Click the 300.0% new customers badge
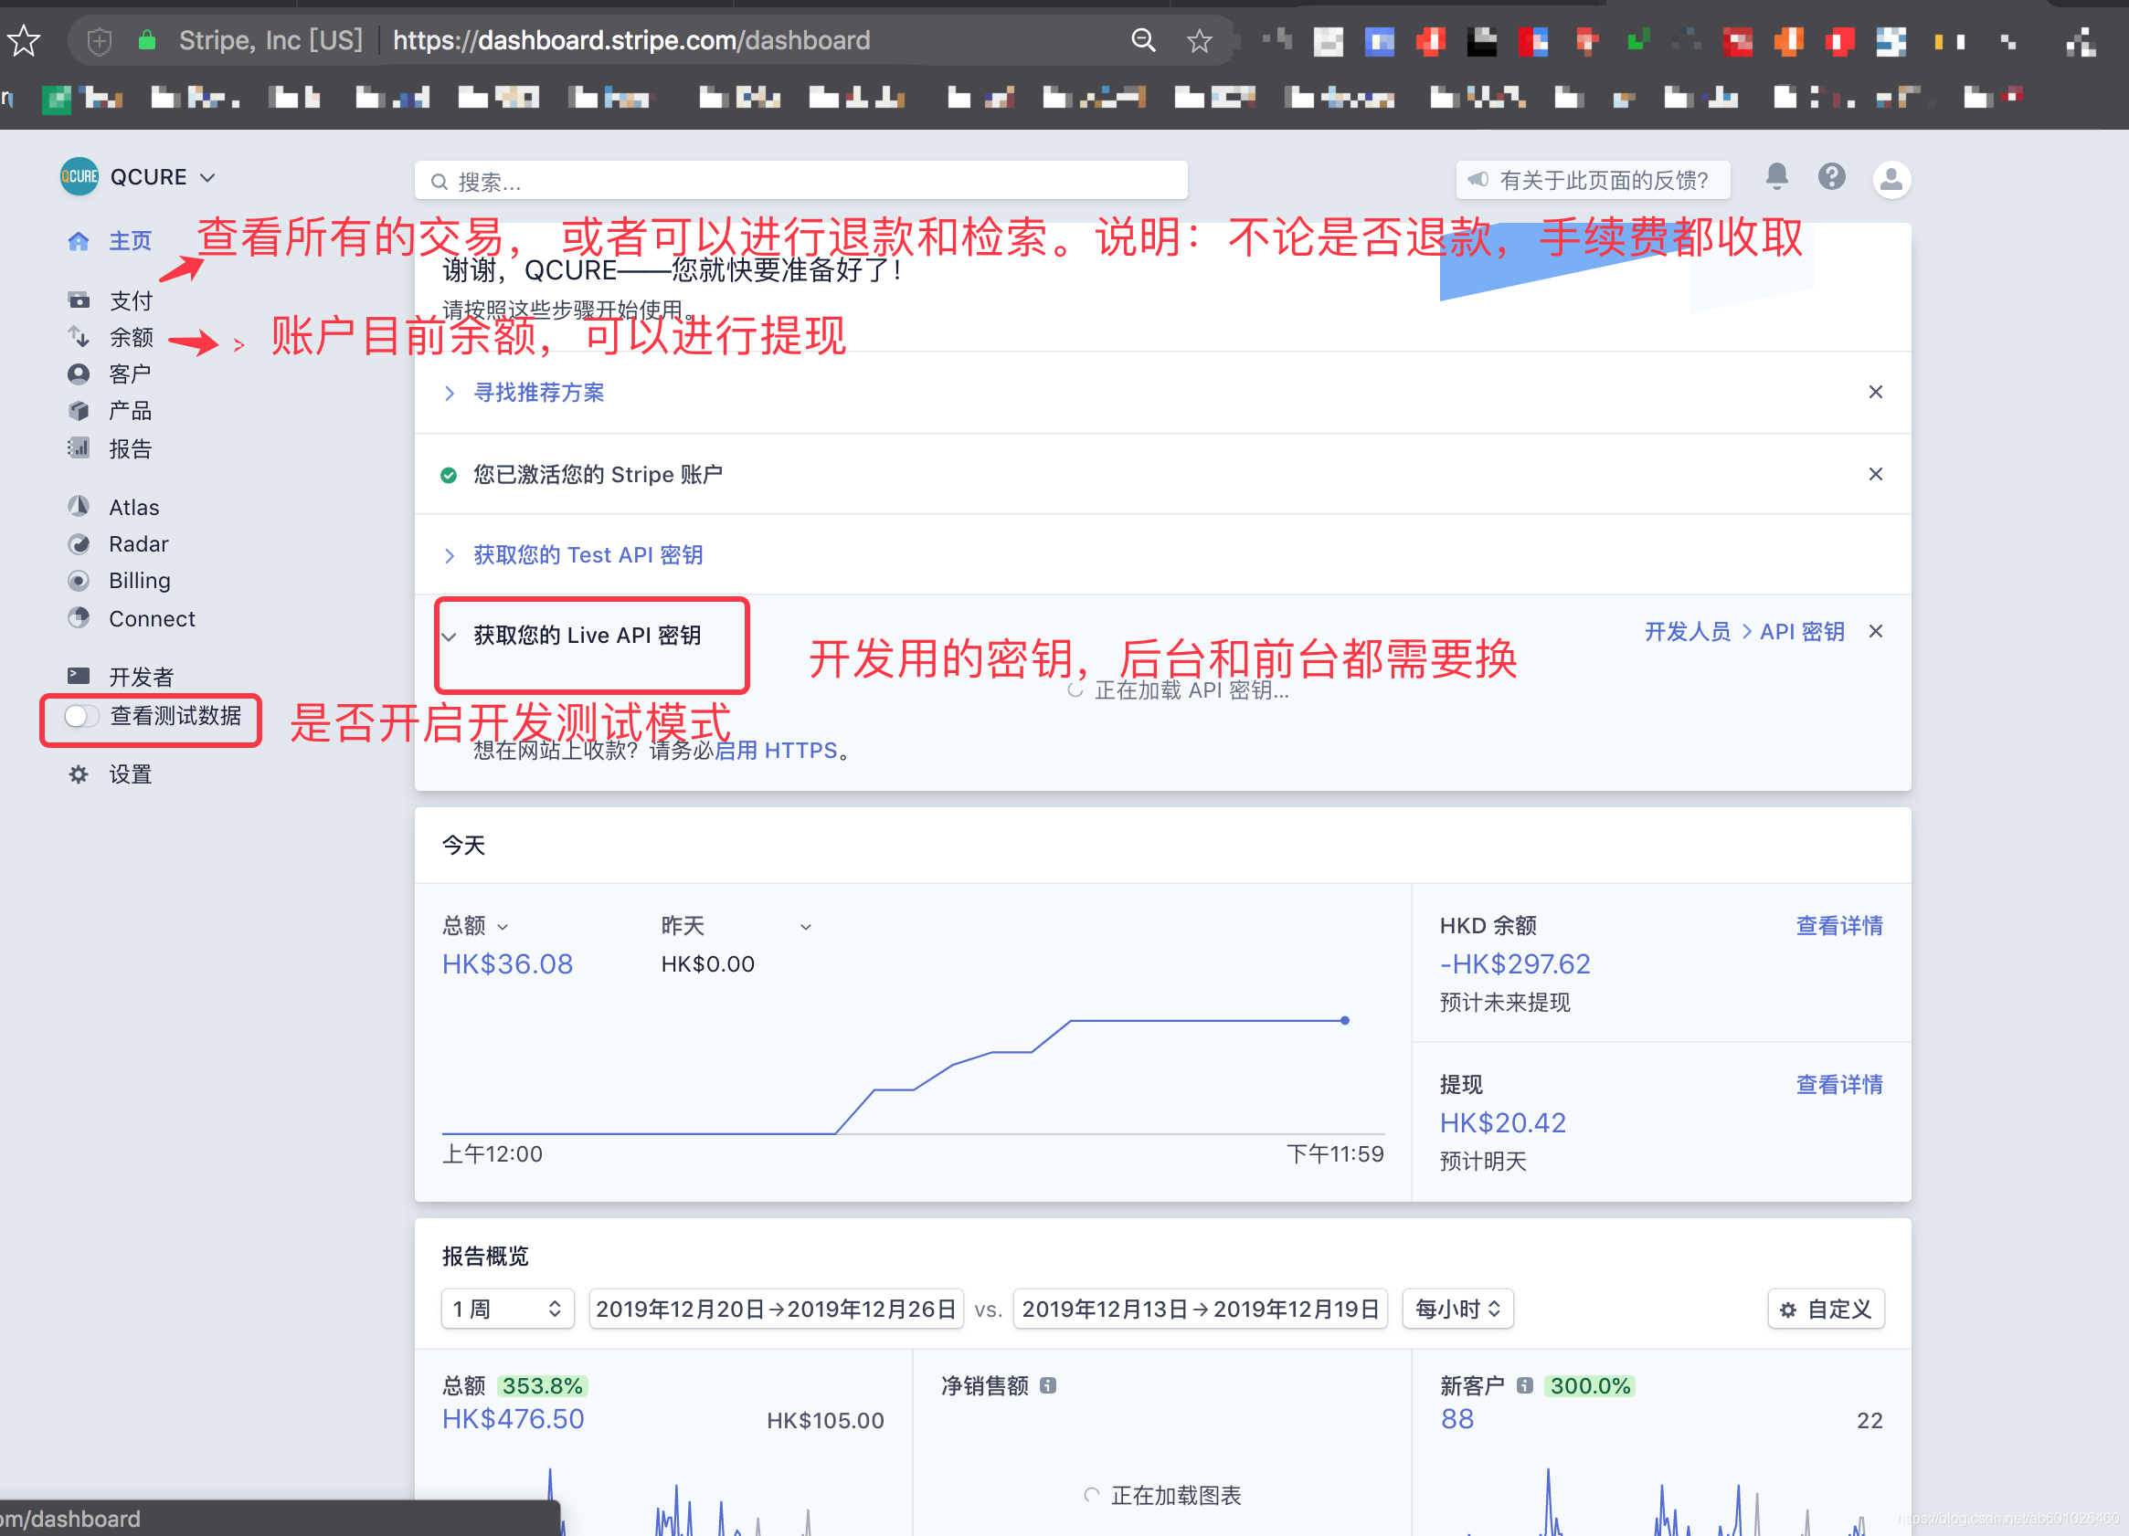The height and width of the screenshot is (1536, 2129). tap(1589, 1385)
